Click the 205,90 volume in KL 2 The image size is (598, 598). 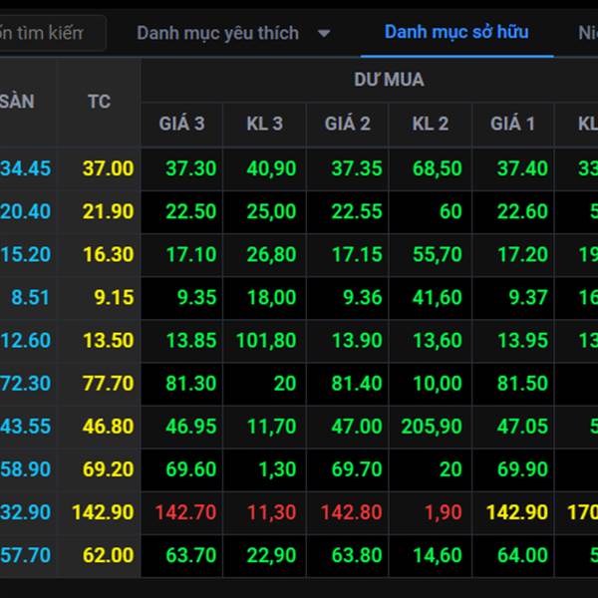[x=431, y=427]
